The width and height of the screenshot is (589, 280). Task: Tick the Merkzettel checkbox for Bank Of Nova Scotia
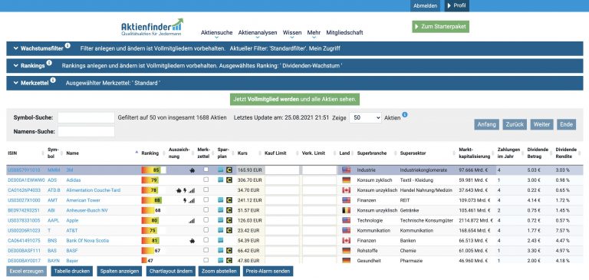(206, 240)
